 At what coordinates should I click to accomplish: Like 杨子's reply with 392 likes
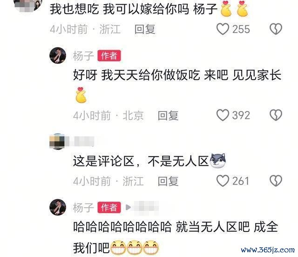pyautogui.click(x=223, y=115)
